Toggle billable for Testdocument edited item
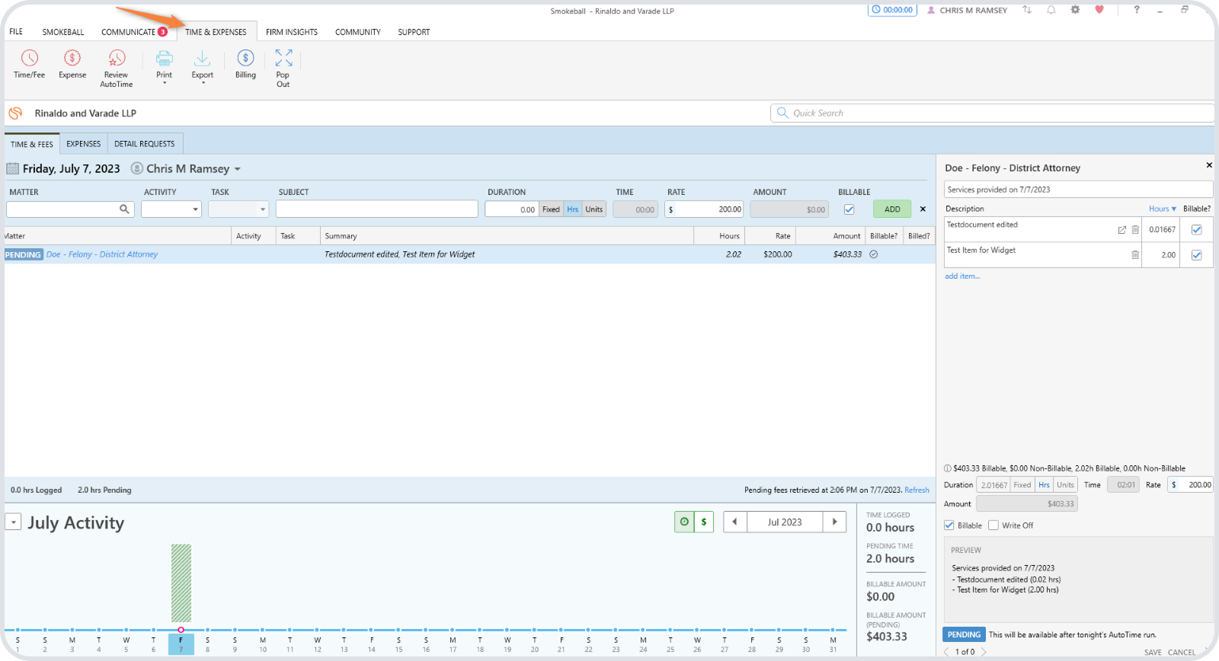The image size is (1219, 661). click(x=1196, y=230)
